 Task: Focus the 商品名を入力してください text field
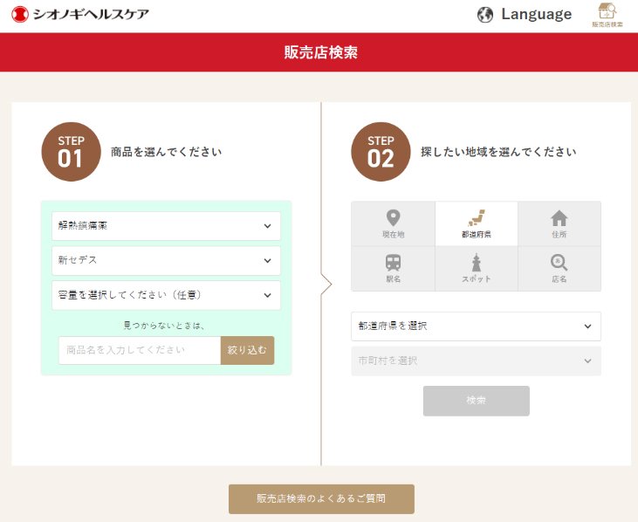tap(140, 350)
